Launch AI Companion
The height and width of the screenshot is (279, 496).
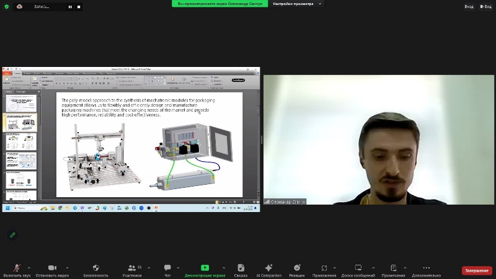[x=268, y=268]
